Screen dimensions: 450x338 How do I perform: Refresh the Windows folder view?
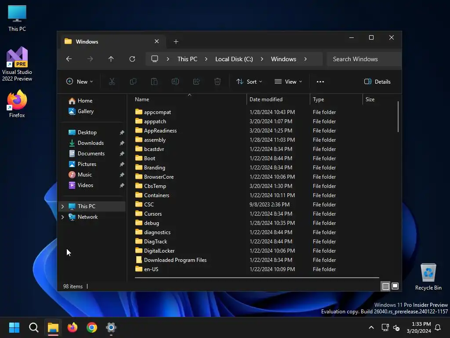[x=132, y=59]
